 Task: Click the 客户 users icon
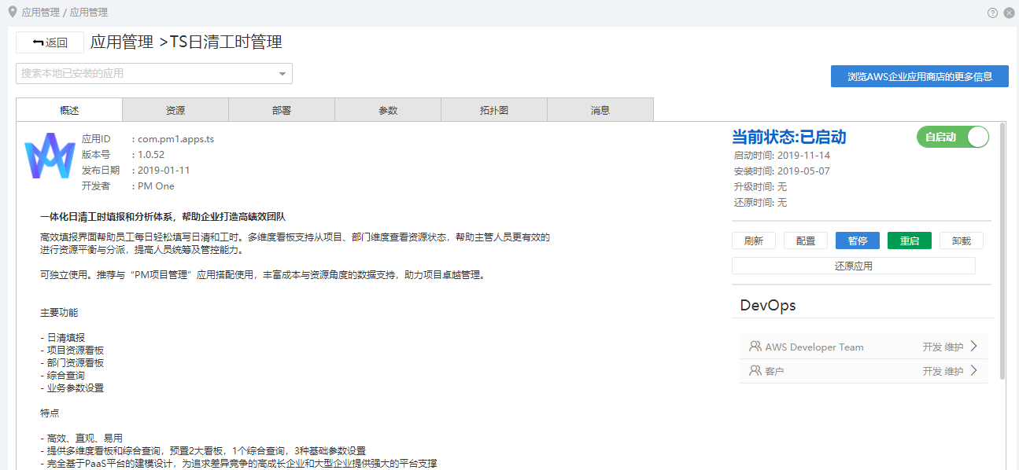click(755, 371)
